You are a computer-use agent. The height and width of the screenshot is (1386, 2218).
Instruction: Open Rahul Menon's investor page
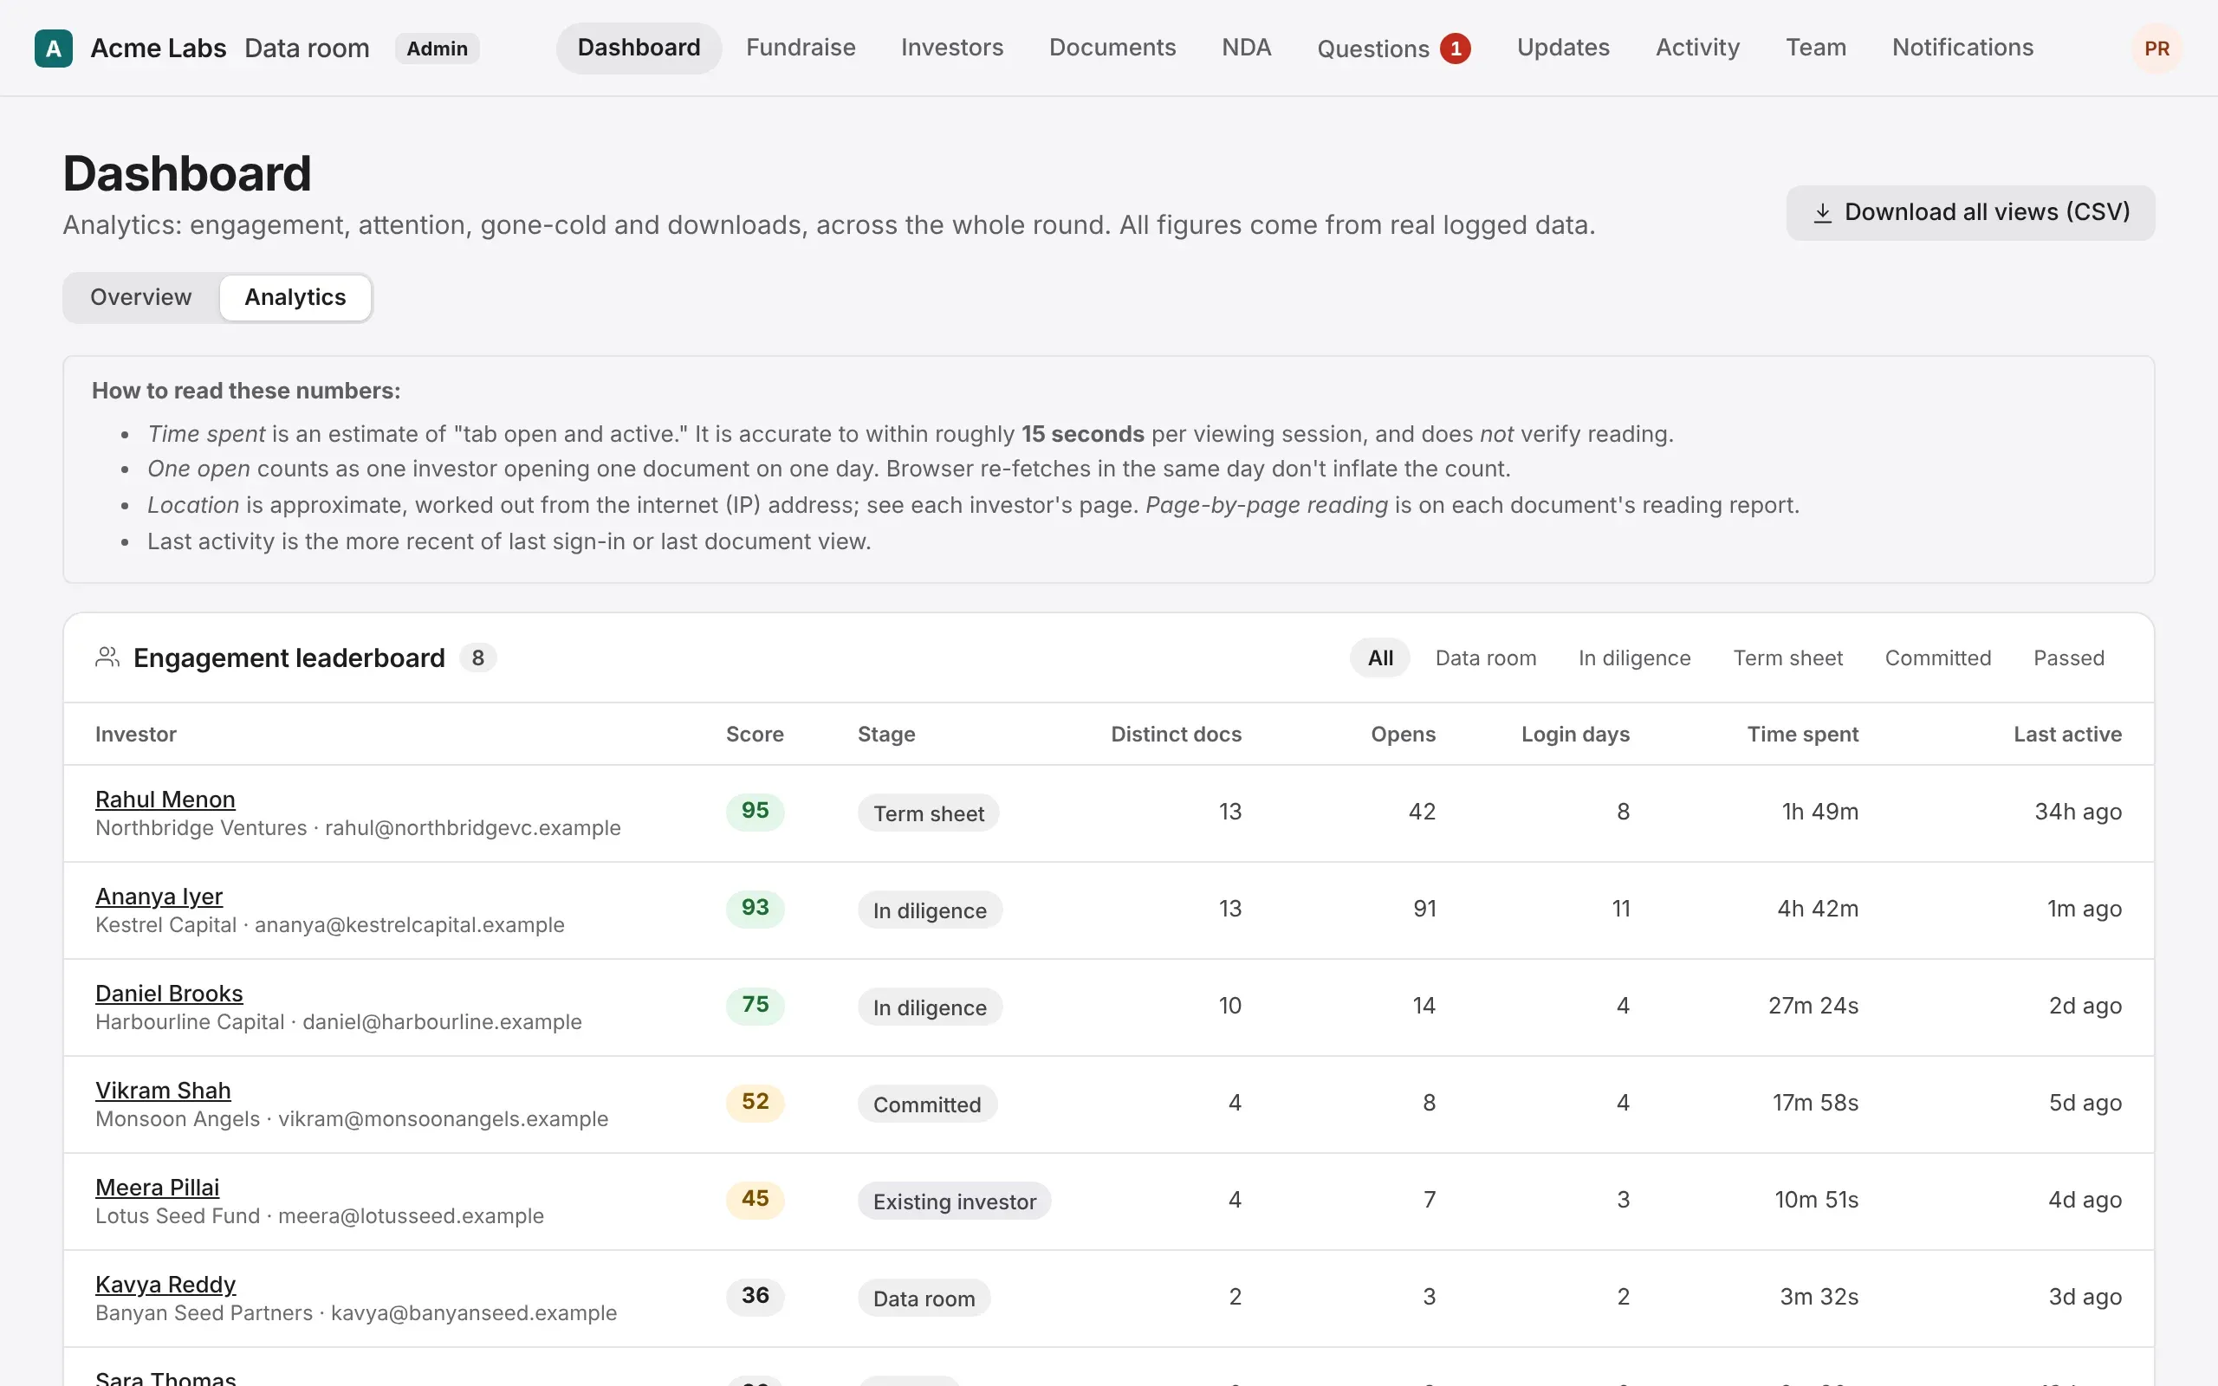[x=165, y=800]
